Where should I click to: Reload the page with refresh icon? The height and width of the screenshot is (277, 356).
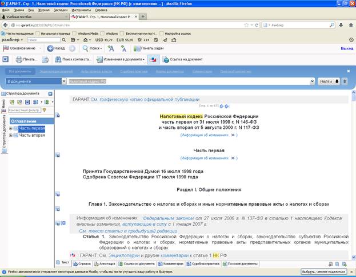click(257, 25)
